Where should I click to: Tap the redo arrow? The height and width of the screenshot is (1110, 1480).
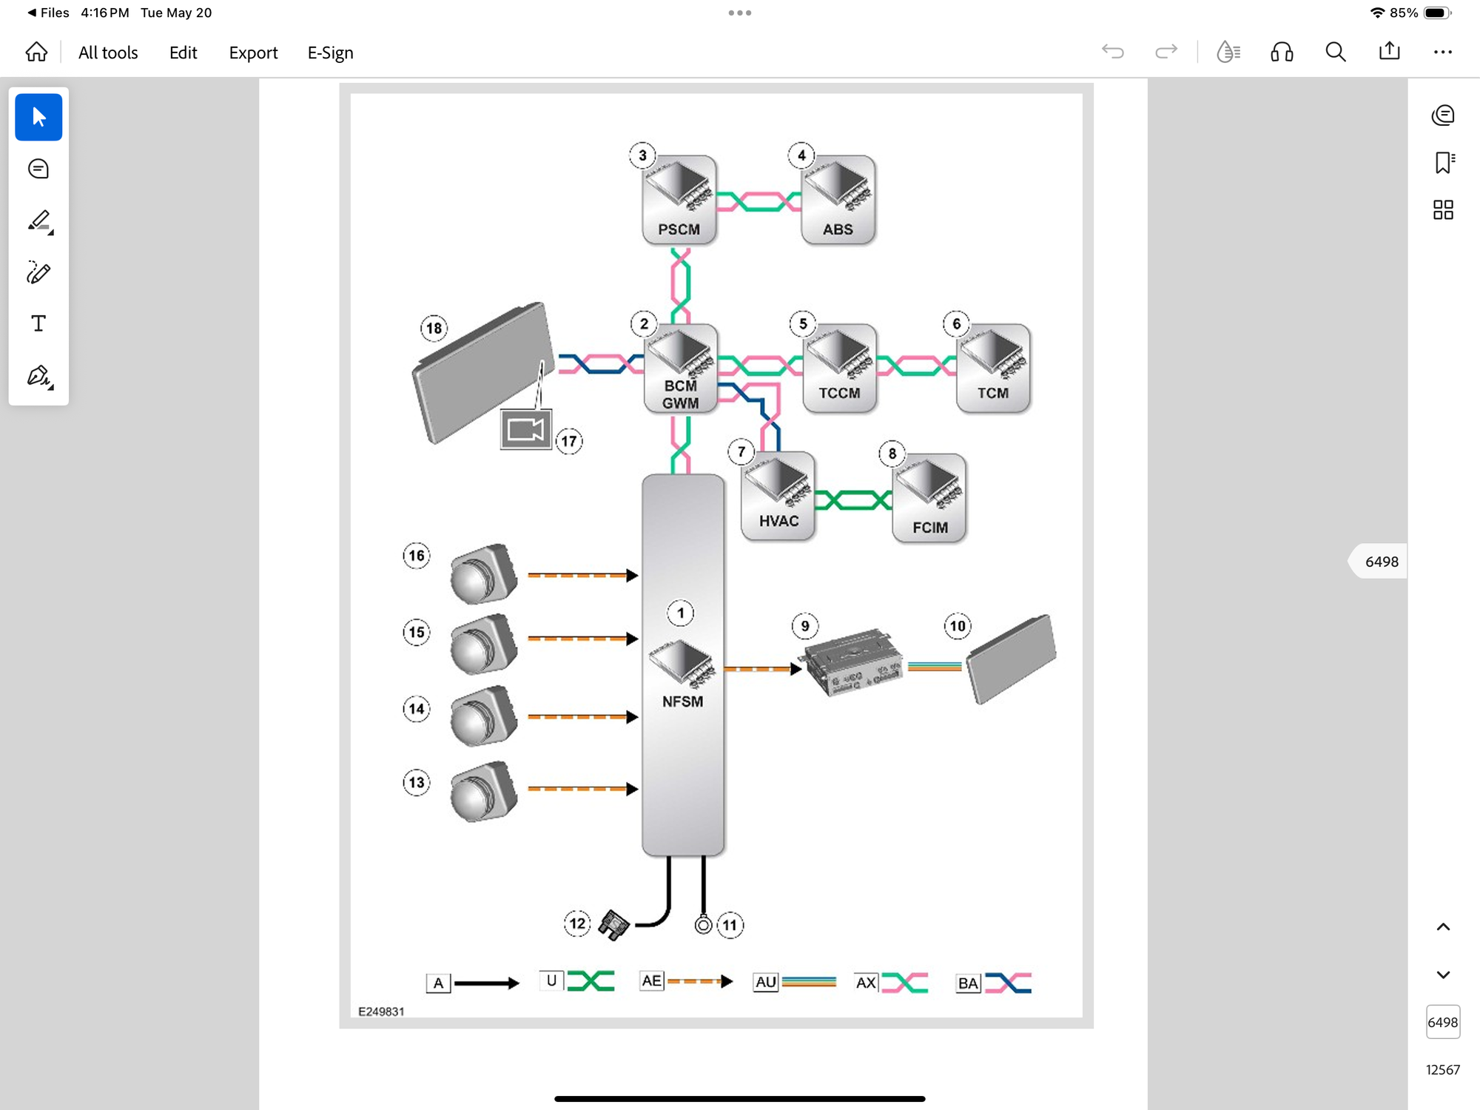[1166, 52]
